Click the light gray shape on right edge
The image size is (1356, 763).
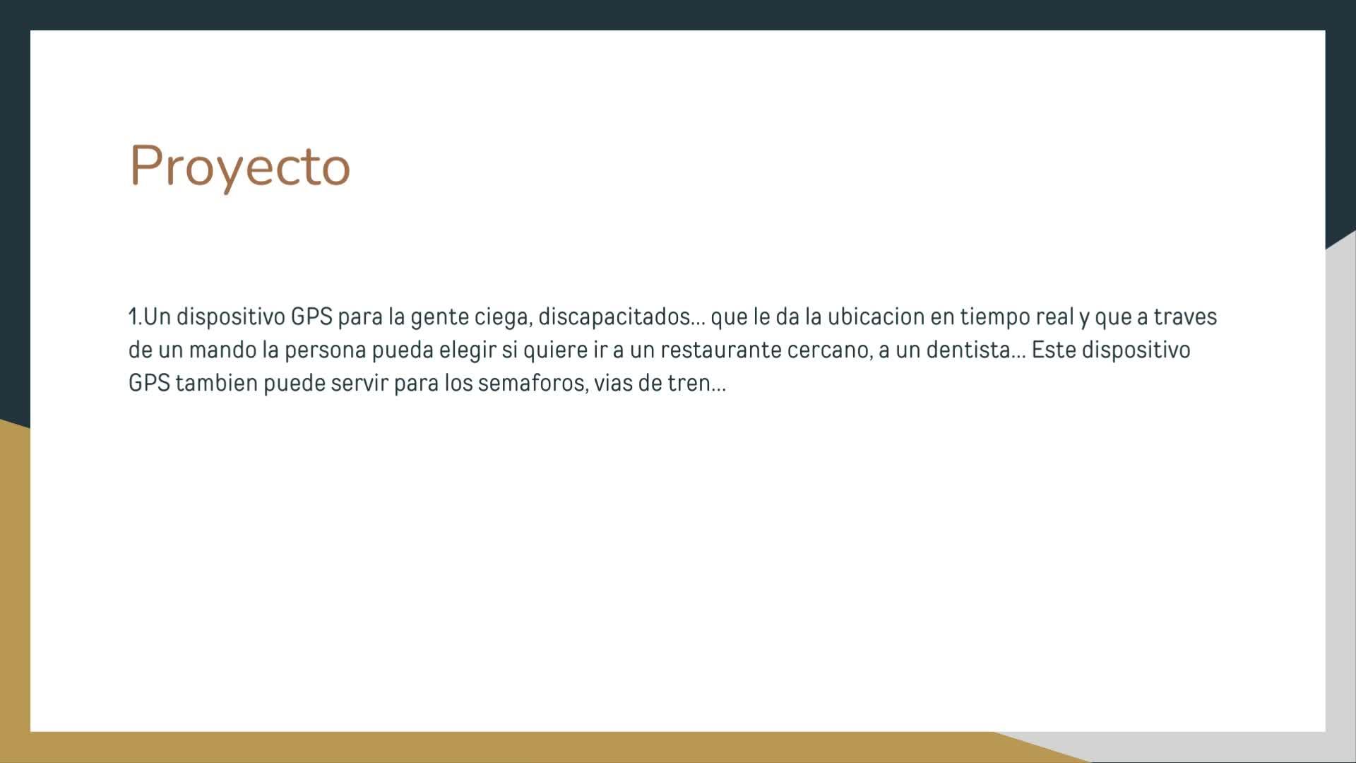[1340, 495]
